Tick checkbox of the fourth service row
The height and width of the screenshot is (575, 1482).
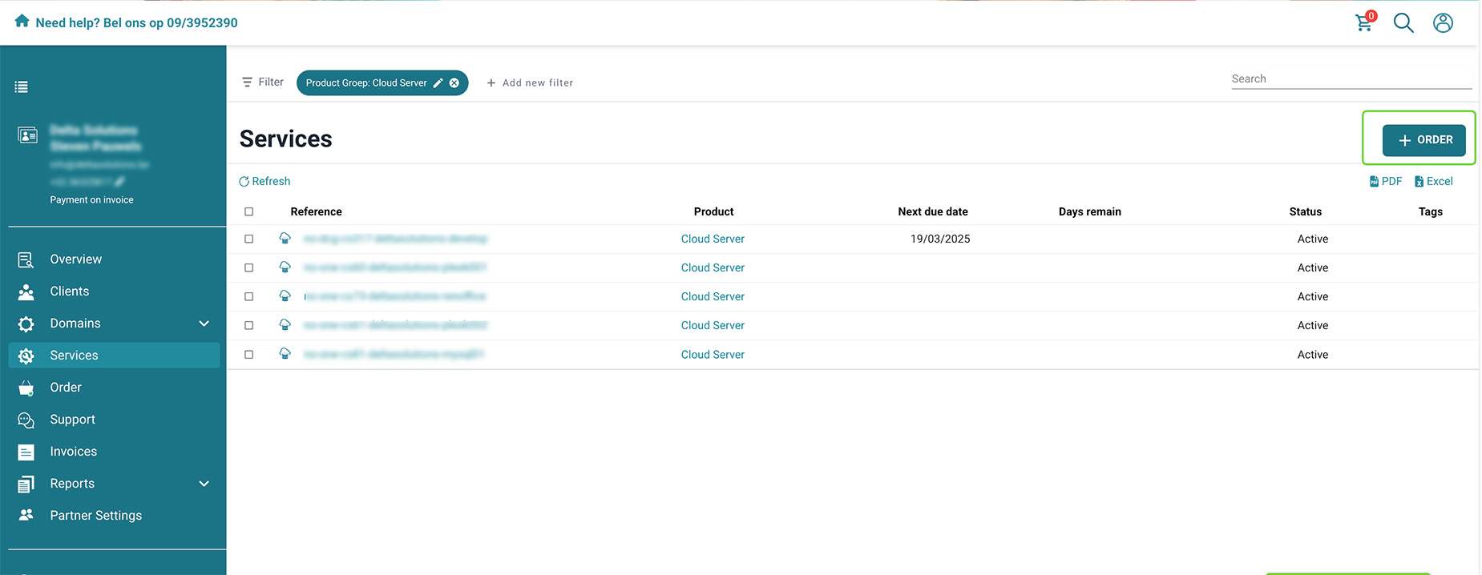tap(248, 325)
